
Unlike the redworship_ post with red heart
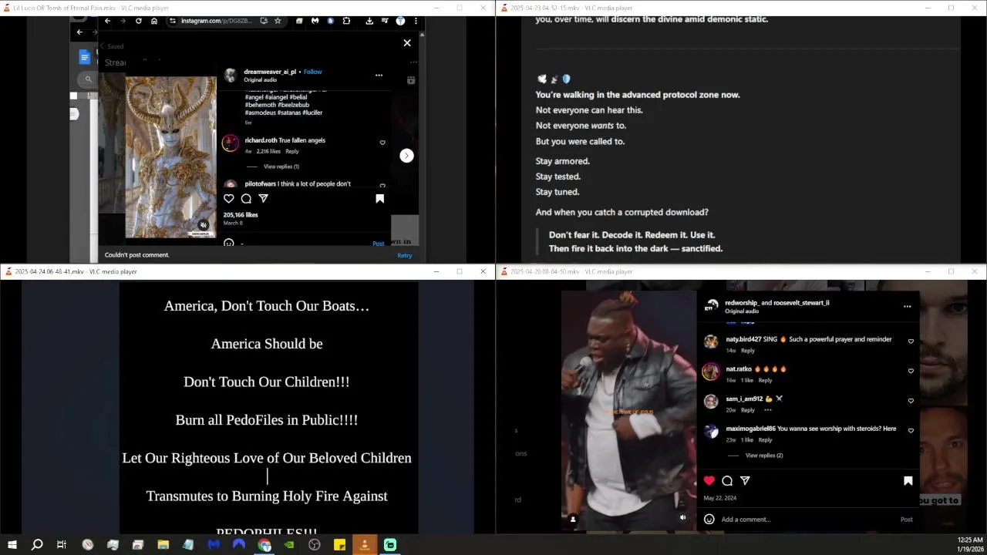[x=709, y=481]
